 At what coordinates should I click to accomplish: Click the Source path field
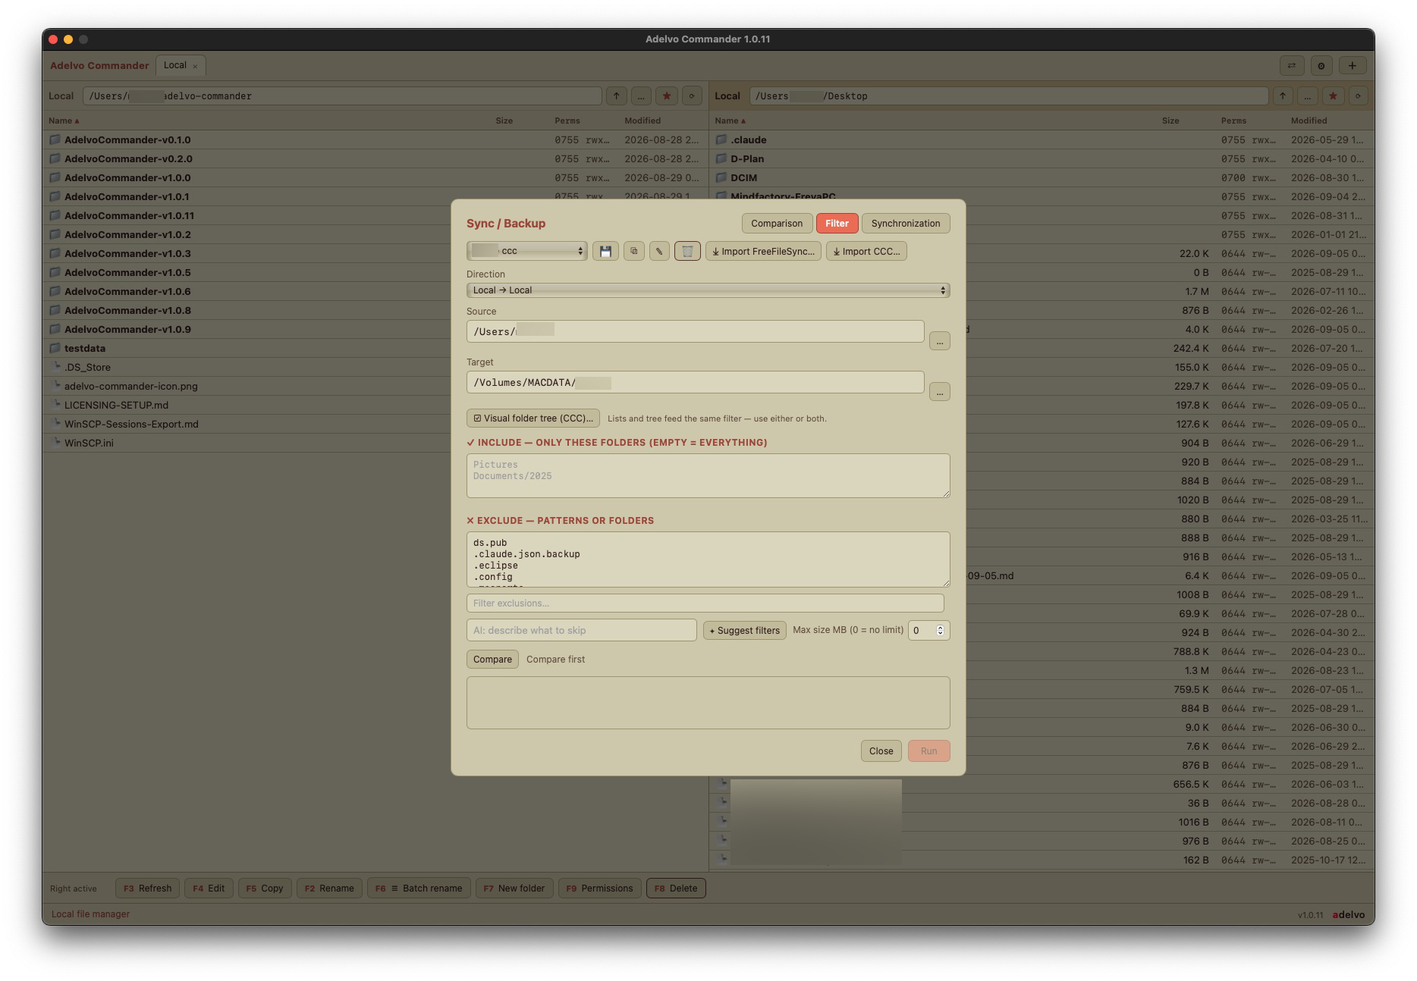[x=695, y=331]
